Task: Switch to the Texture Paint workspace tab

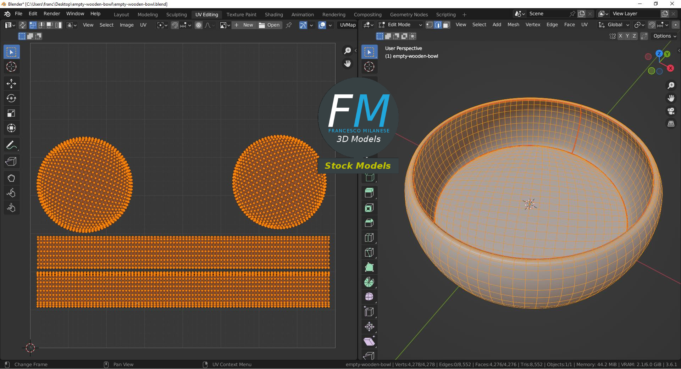Action: pyautogui.click(x=241, y=15)
